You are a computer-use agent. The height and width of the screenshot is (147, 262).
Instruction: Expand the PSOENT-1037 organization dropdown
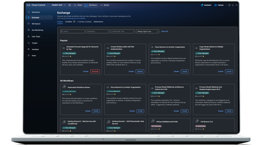click(x=58, y=5)
